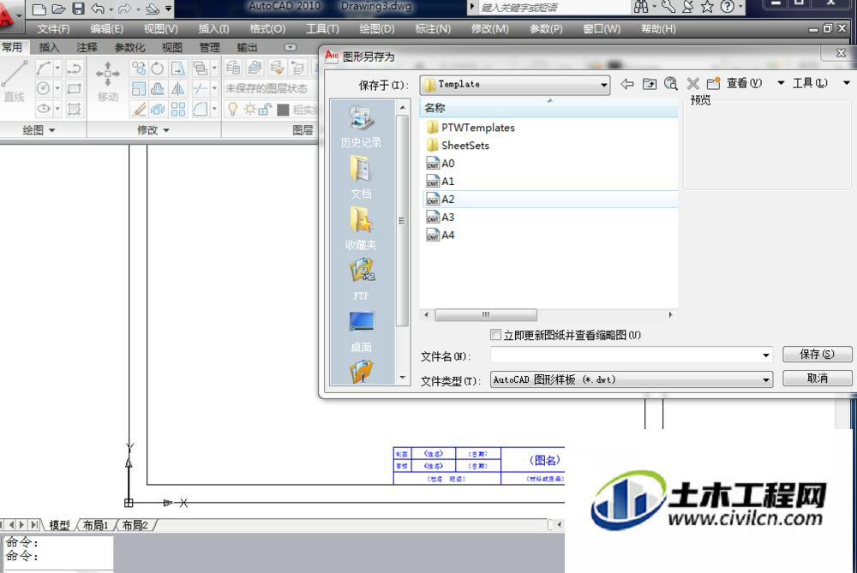Select the Ellipse draw tool
Viewport: 857px width, 573px height.
pyautogui.click(x=44, y=108)
